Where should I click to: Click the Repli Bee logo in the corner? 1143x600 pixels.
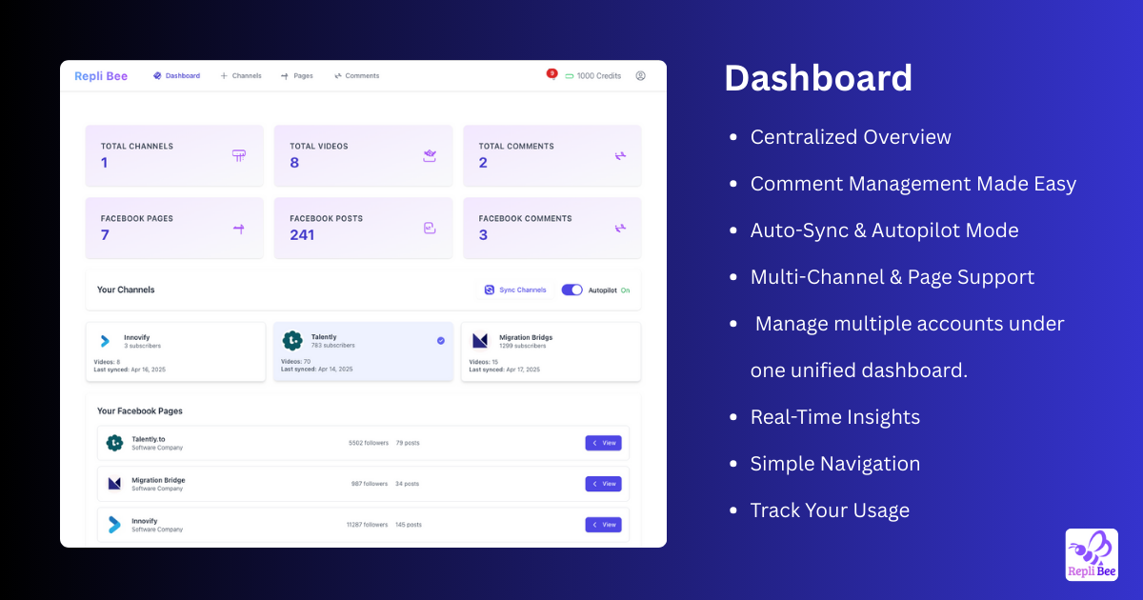pos(1091,554)
